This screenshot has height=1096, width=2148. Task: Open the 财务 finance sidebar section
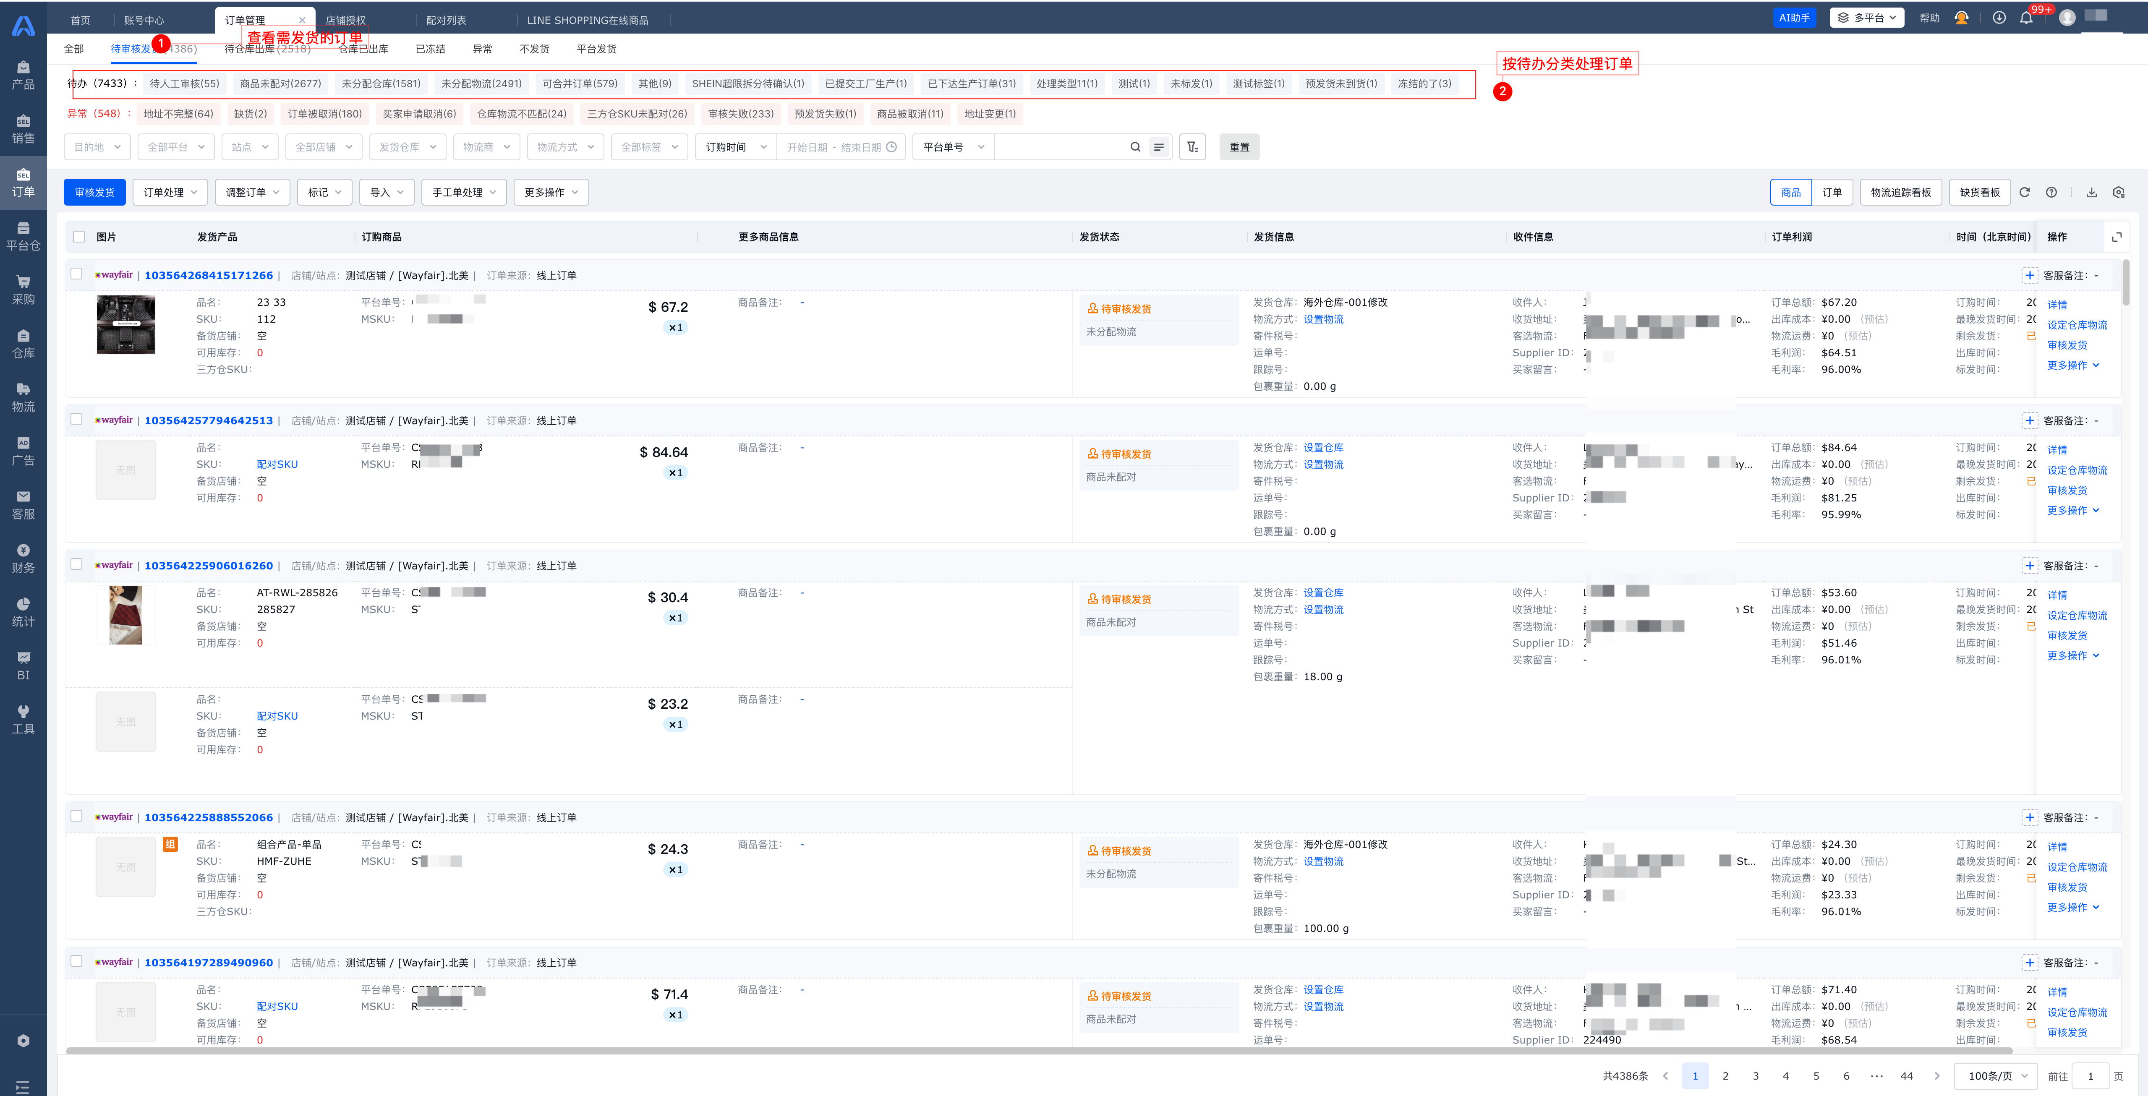pyautogui.click(x=24, y=558)
